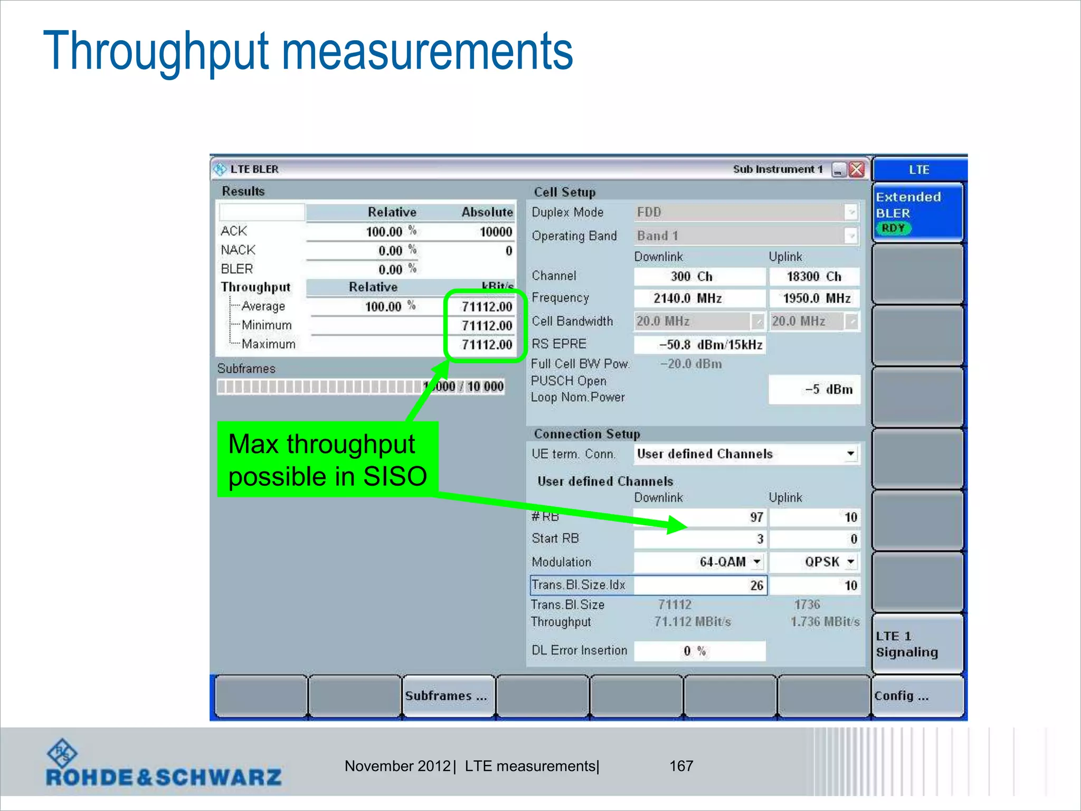
Task: Click the Downlink # RB field 97
Action: (x=699, y=517)
